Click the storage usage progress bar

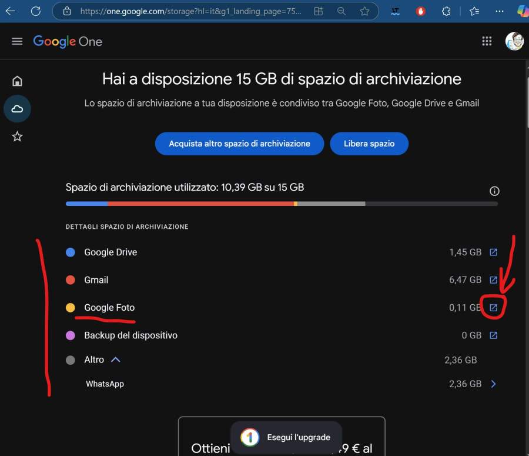tap(282, 204)
